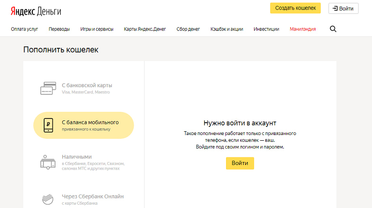The width and height of the screenshot is (372, 208).
Task: Click the mobile phone ruble icon
Action: tap(48, 125)
